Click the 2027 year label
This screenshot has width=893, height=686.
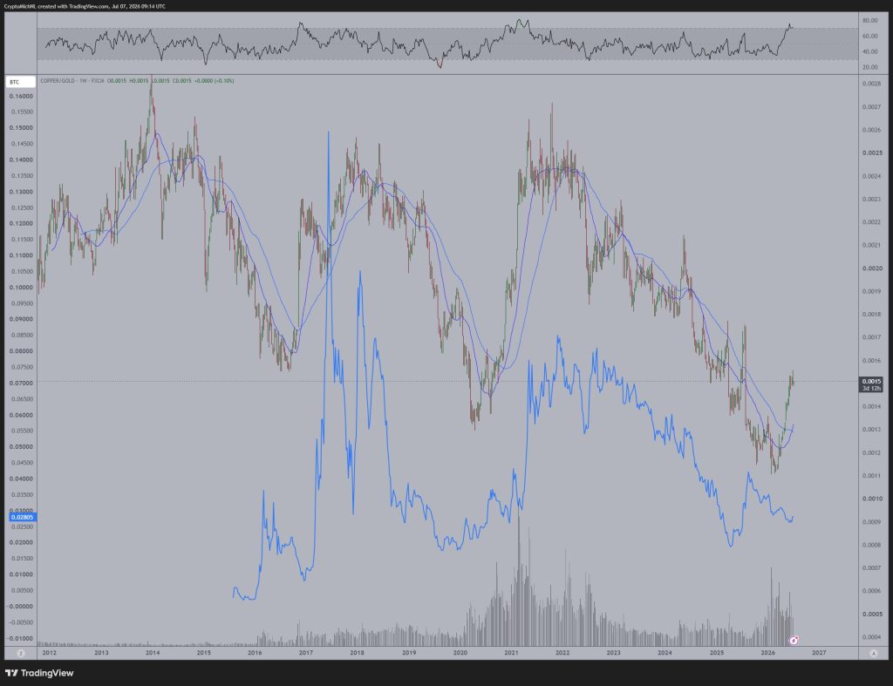[819, 653]
